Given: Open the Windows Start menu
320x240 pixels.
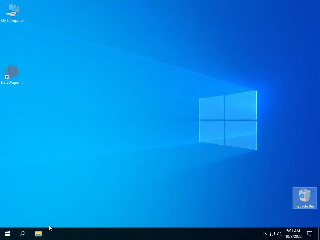Looking at the screenshot, I should [x=7, y=234].
